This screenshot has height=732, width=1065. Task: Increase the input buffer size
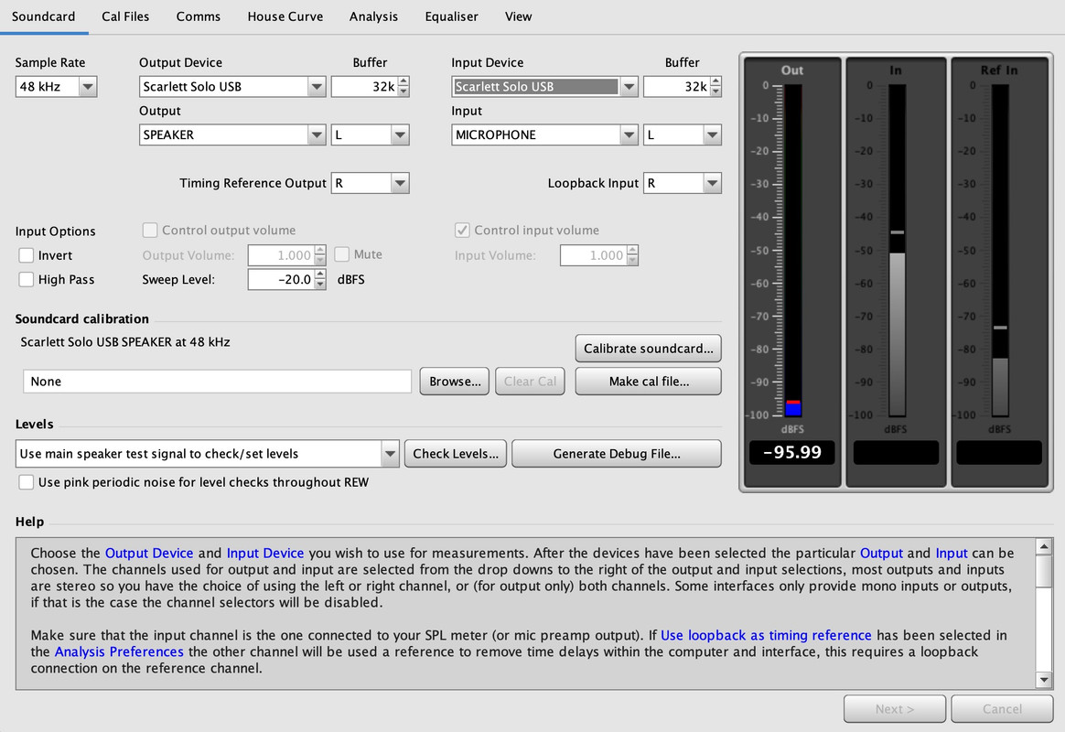[715, 81]
